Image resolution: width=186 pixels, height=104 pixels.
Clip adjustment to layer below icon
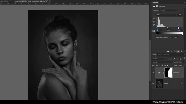168,51
